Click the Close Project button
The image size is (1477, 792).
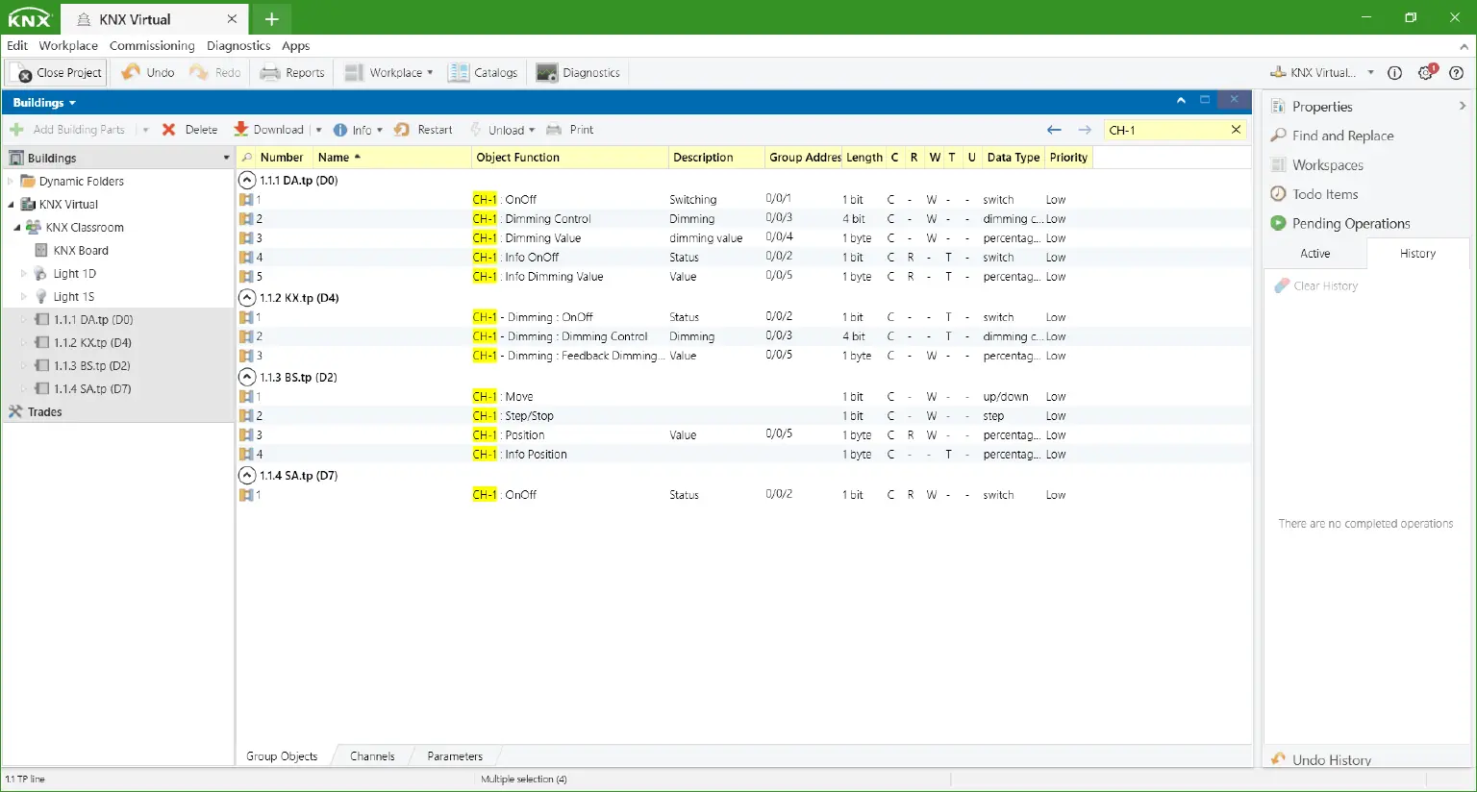56,72
